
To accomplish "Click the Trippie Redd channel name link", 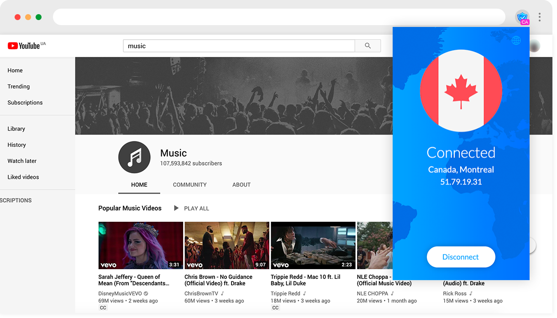I will [x=285, y=293].
